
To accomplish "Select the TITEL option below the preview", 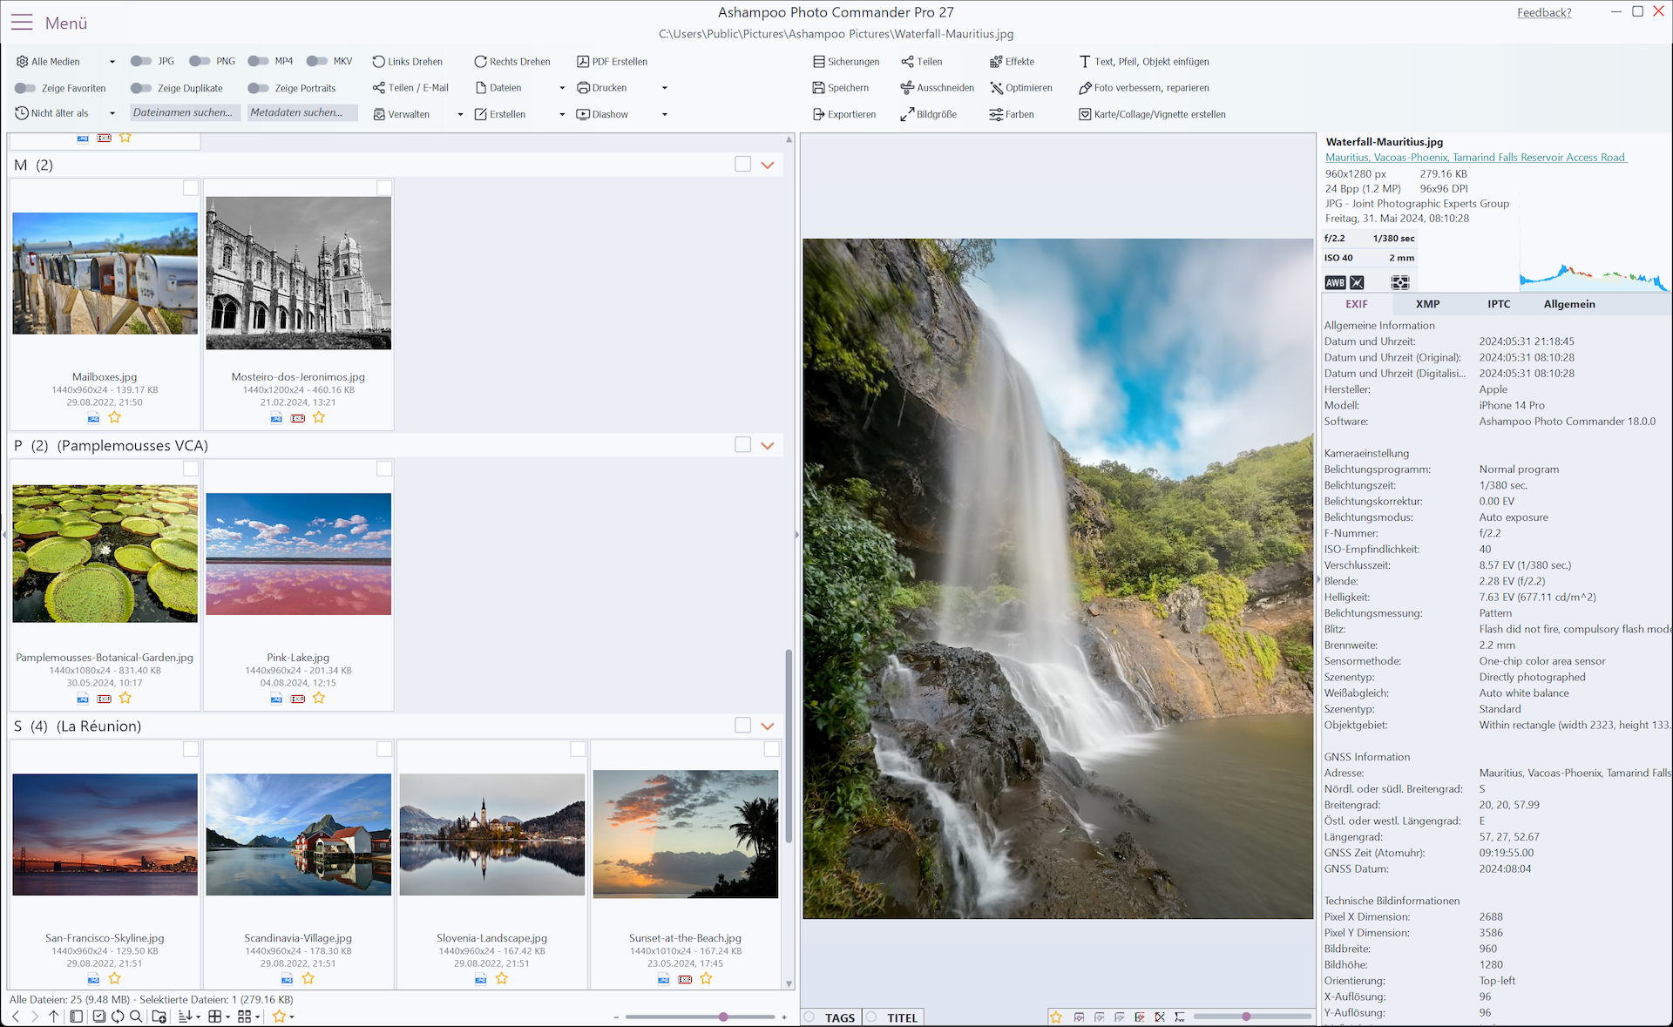I will pos(894,1017).
